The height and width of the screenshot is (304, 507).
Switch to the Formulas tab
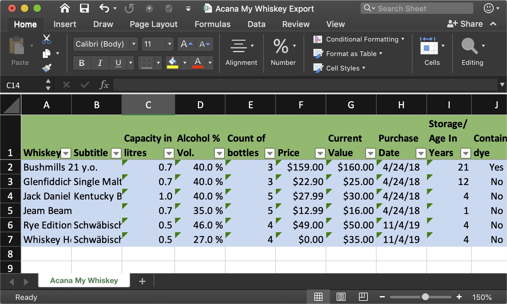(213, 24)
